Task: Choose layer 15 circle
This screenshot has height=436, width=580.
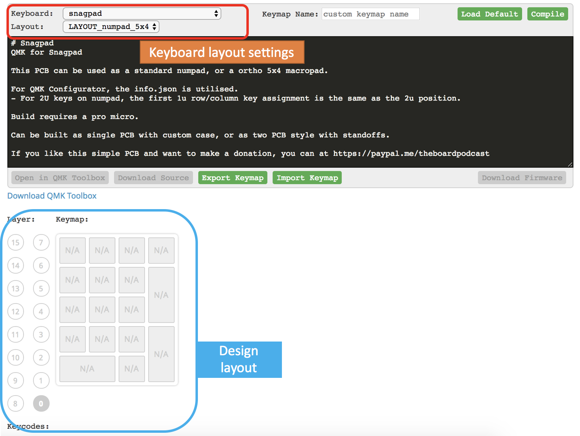Action: [x=16, y=243]
